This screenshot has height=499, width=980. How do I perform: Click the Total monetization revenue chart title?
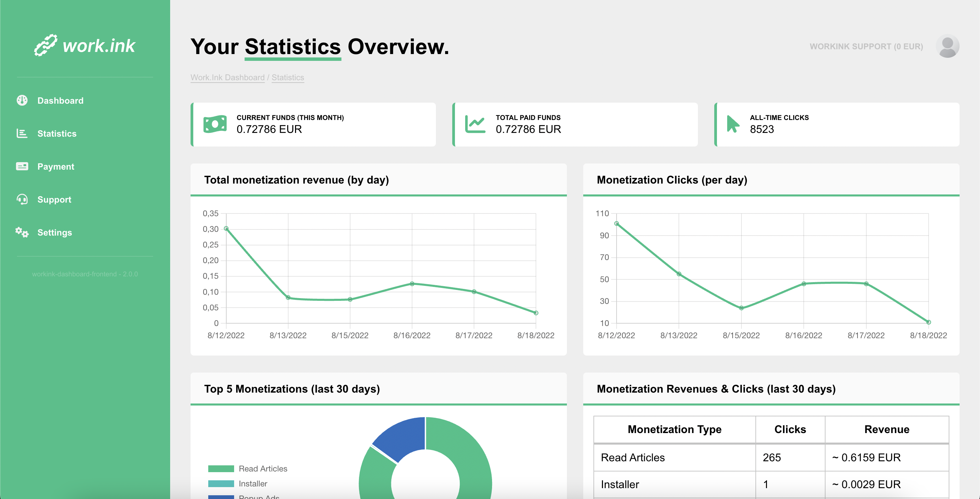point(296,180)
